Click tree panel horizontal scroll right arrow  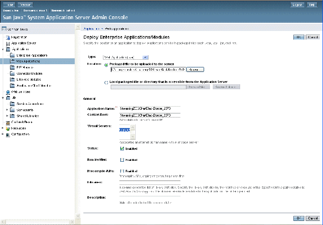coord(72,222)
